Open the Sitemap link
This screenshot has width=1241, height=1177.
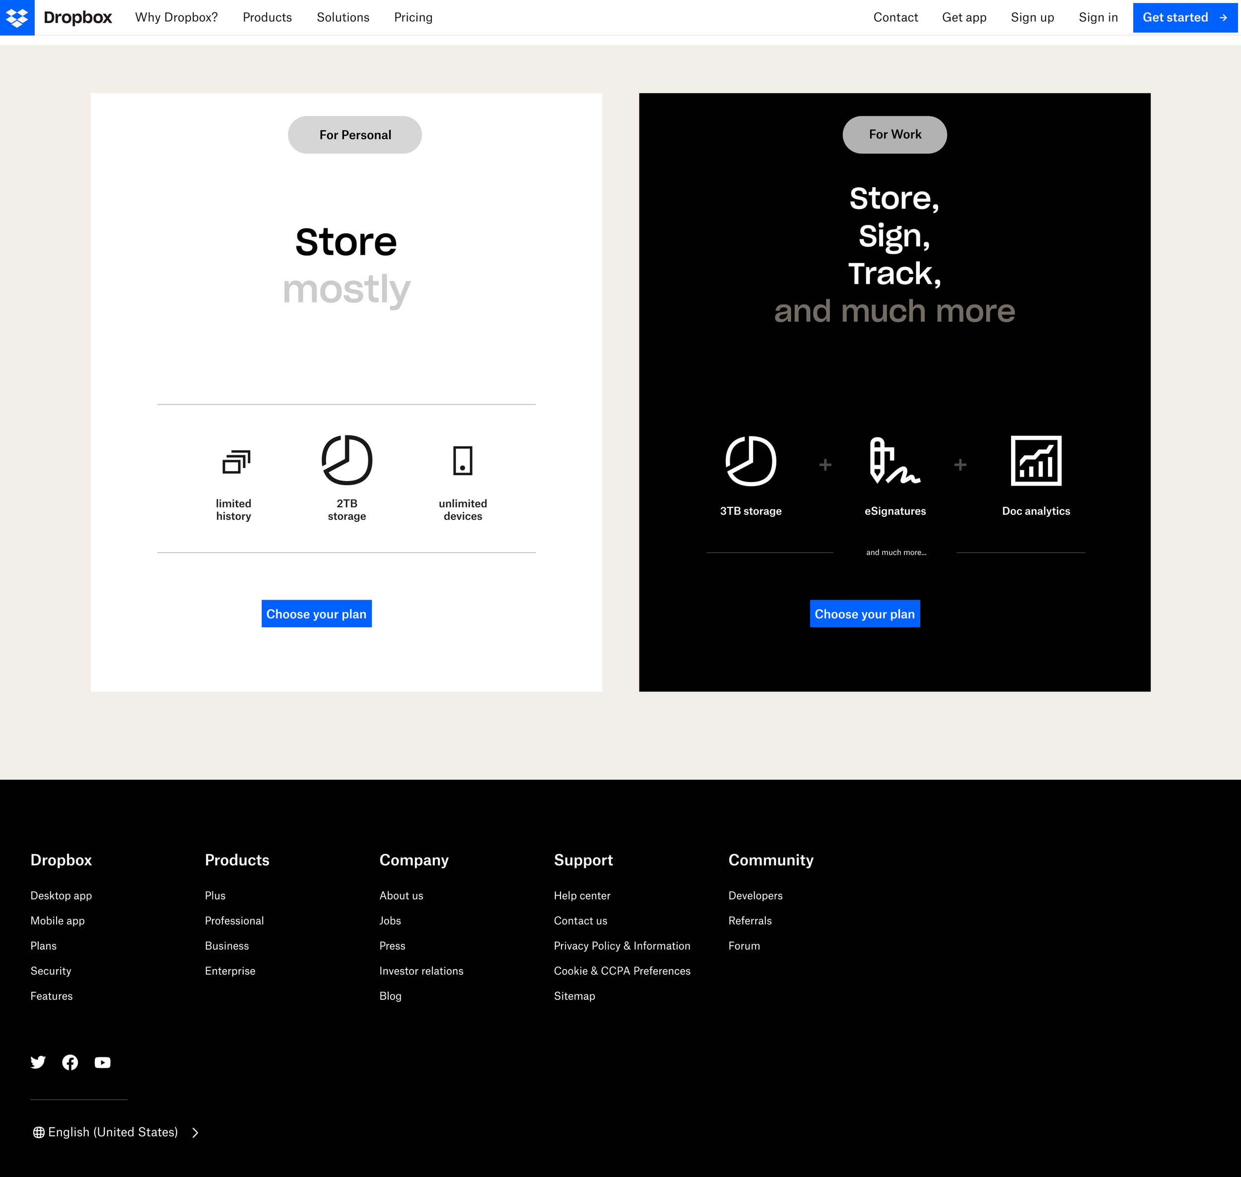point(575,996)
